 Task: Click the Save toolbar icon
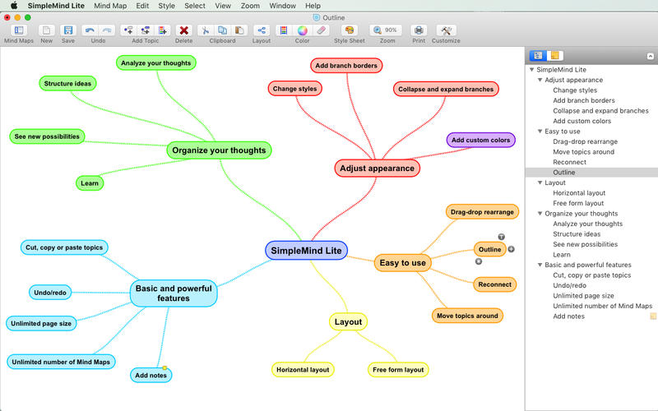[68, 30]
